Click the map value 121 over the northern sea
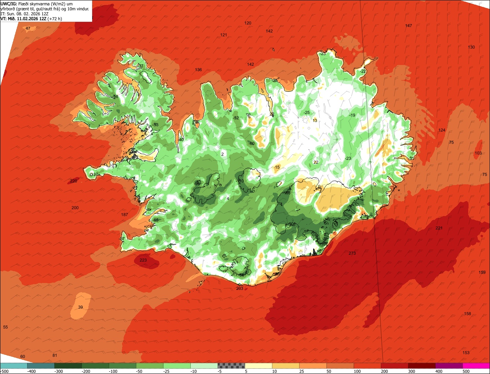This screenshot has height=374, width=490. [x=224, y=35]
